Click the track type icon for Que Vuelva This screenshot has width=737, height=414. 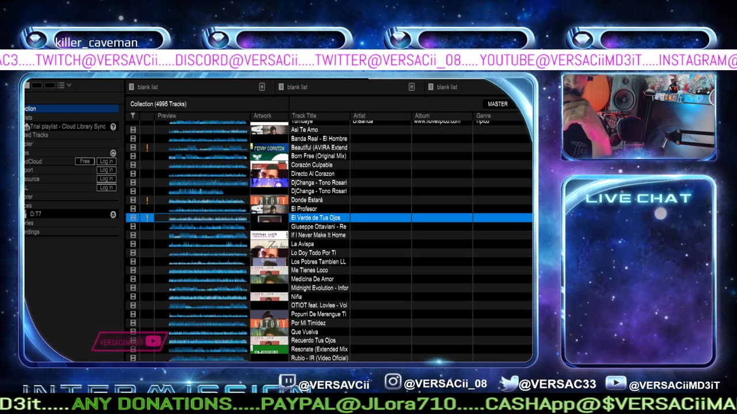coord(133,332)
